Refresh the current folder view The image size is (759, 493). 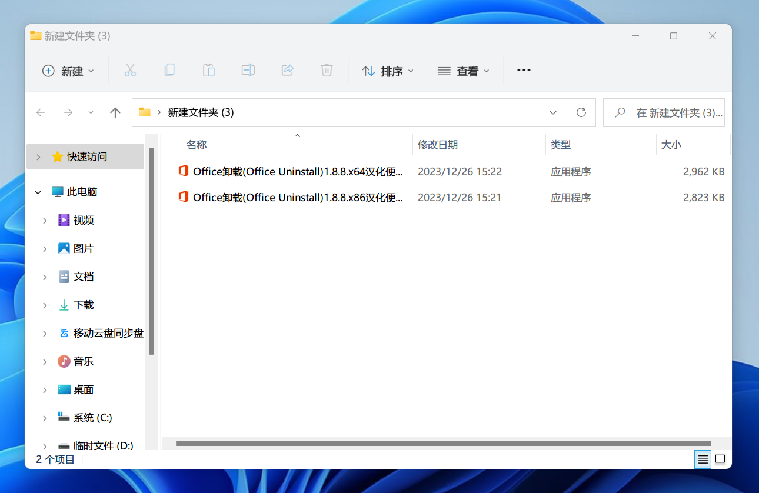coord(581,112)
